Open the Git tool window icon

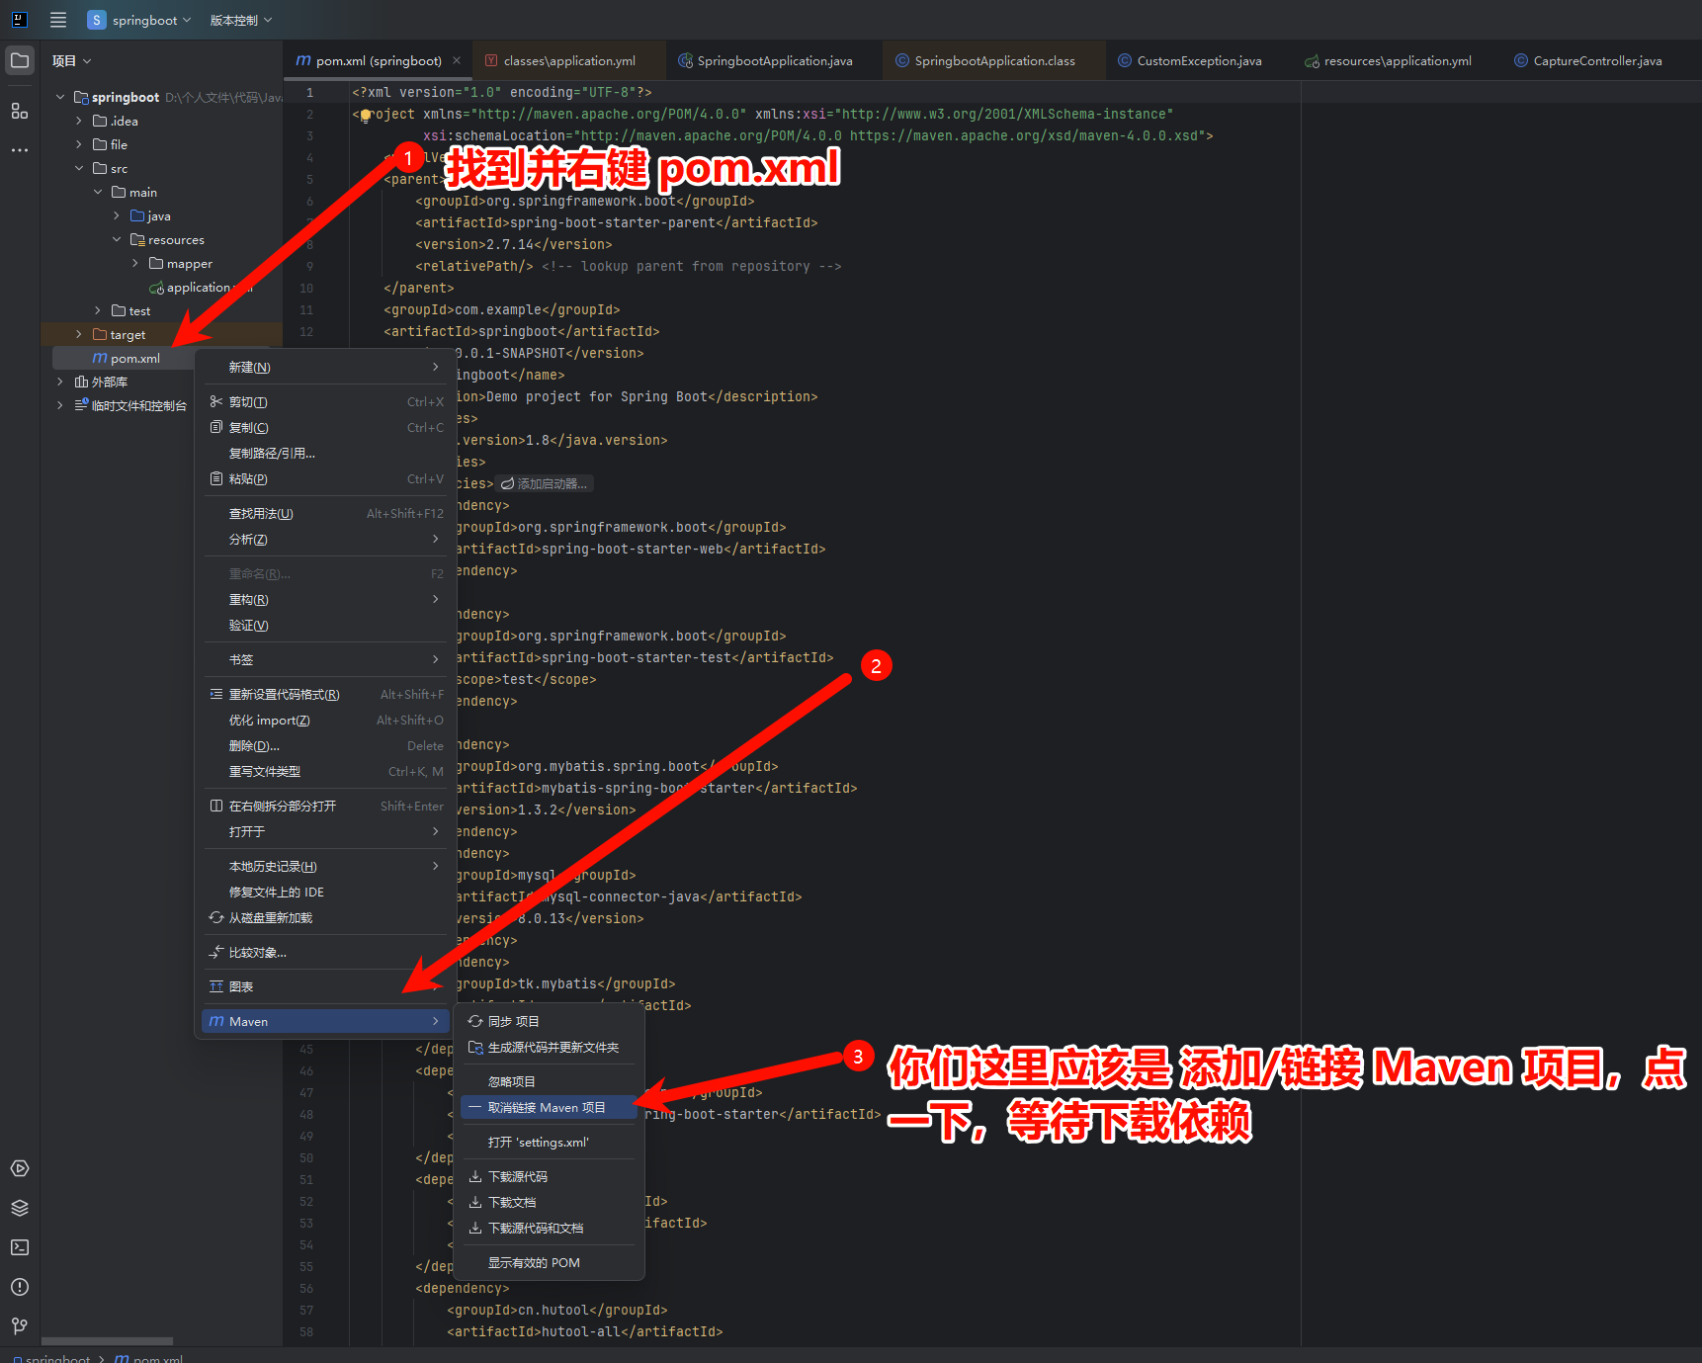pyautogui.click(x=20, y=1326)
